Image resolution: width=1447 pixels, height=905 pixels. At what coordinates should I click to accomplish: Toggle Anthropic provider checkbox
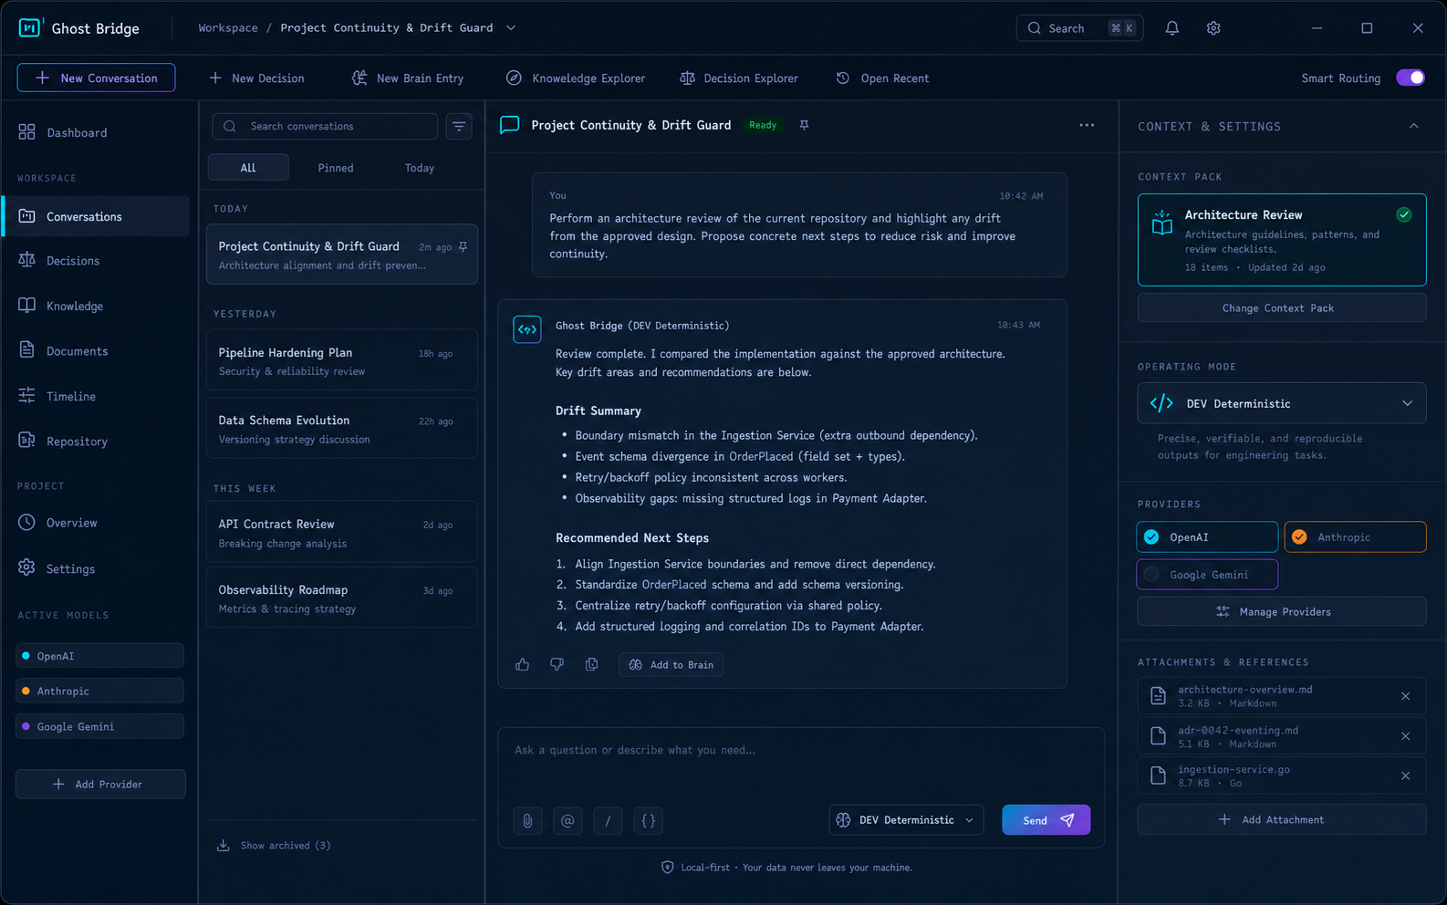1299,537
